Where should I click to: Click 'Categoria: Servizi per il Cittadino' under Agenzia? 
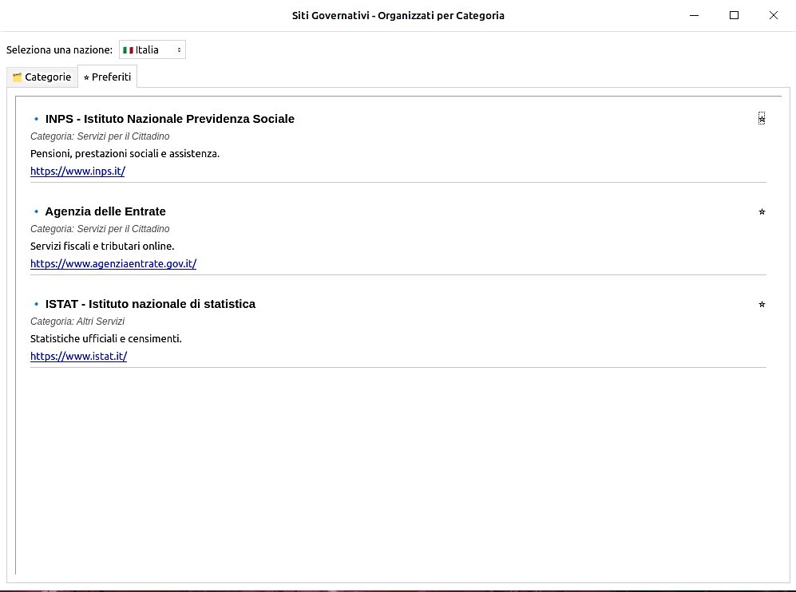[x=100, y=229]
